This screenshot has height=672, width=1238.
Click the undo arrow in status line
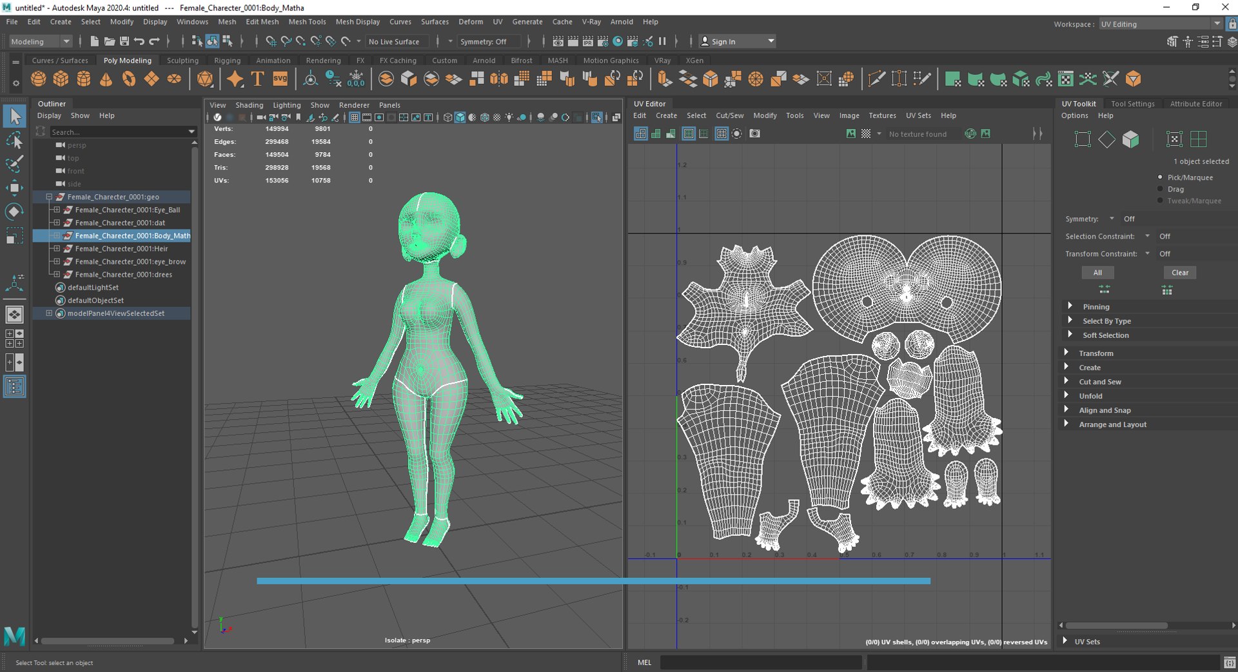[x=139, y=41]
